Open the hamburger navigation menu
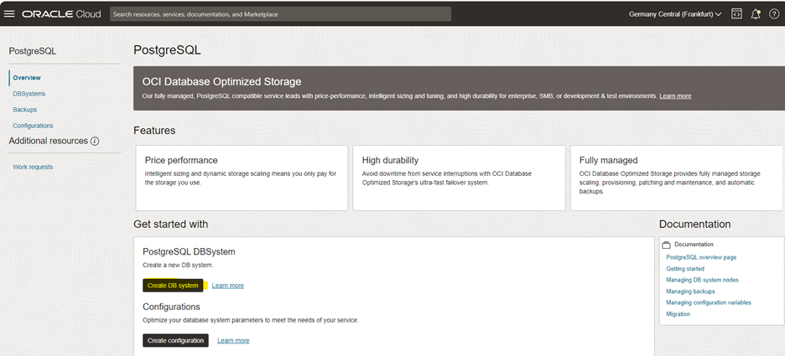Screen dimensions: 785x356 pos(9,14)
